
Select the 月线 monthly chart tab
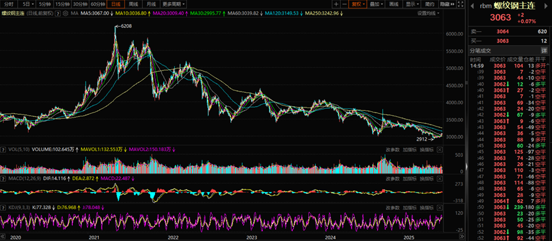point(151,4)
